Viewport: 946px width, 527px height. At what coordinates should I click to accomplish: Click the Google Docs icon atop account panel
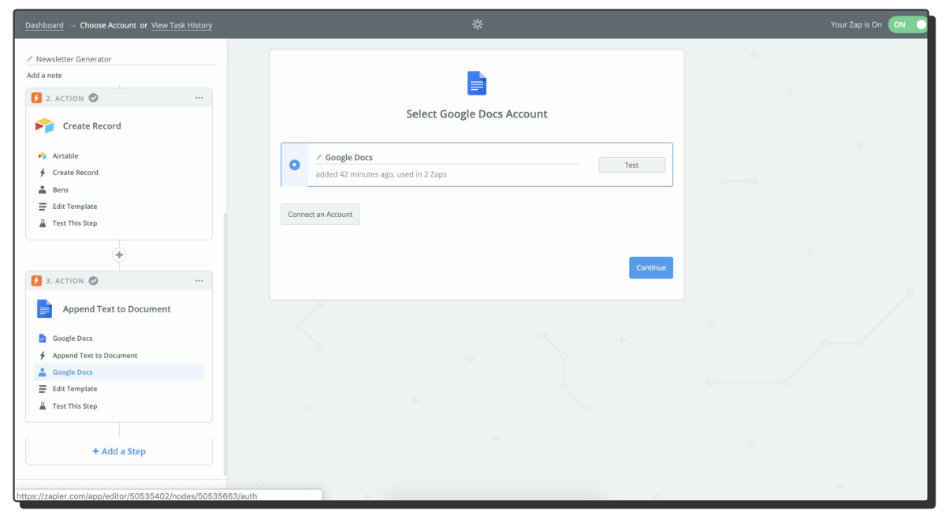point(477,83)
